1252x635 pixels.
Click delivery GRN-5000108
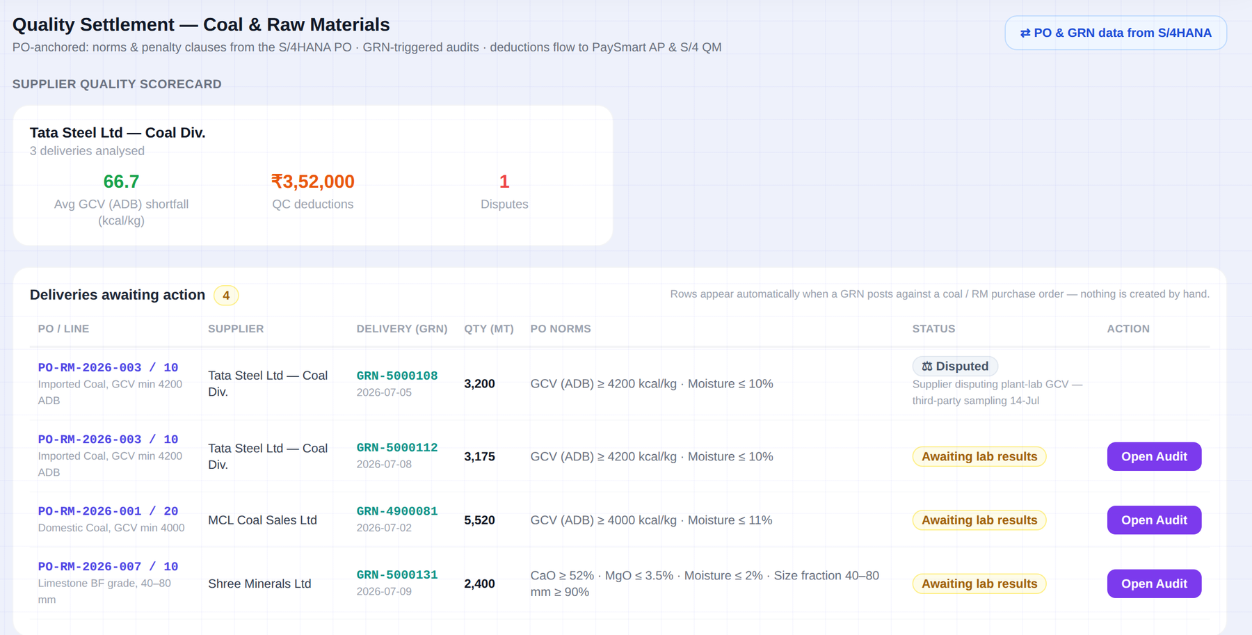(397, 376)
